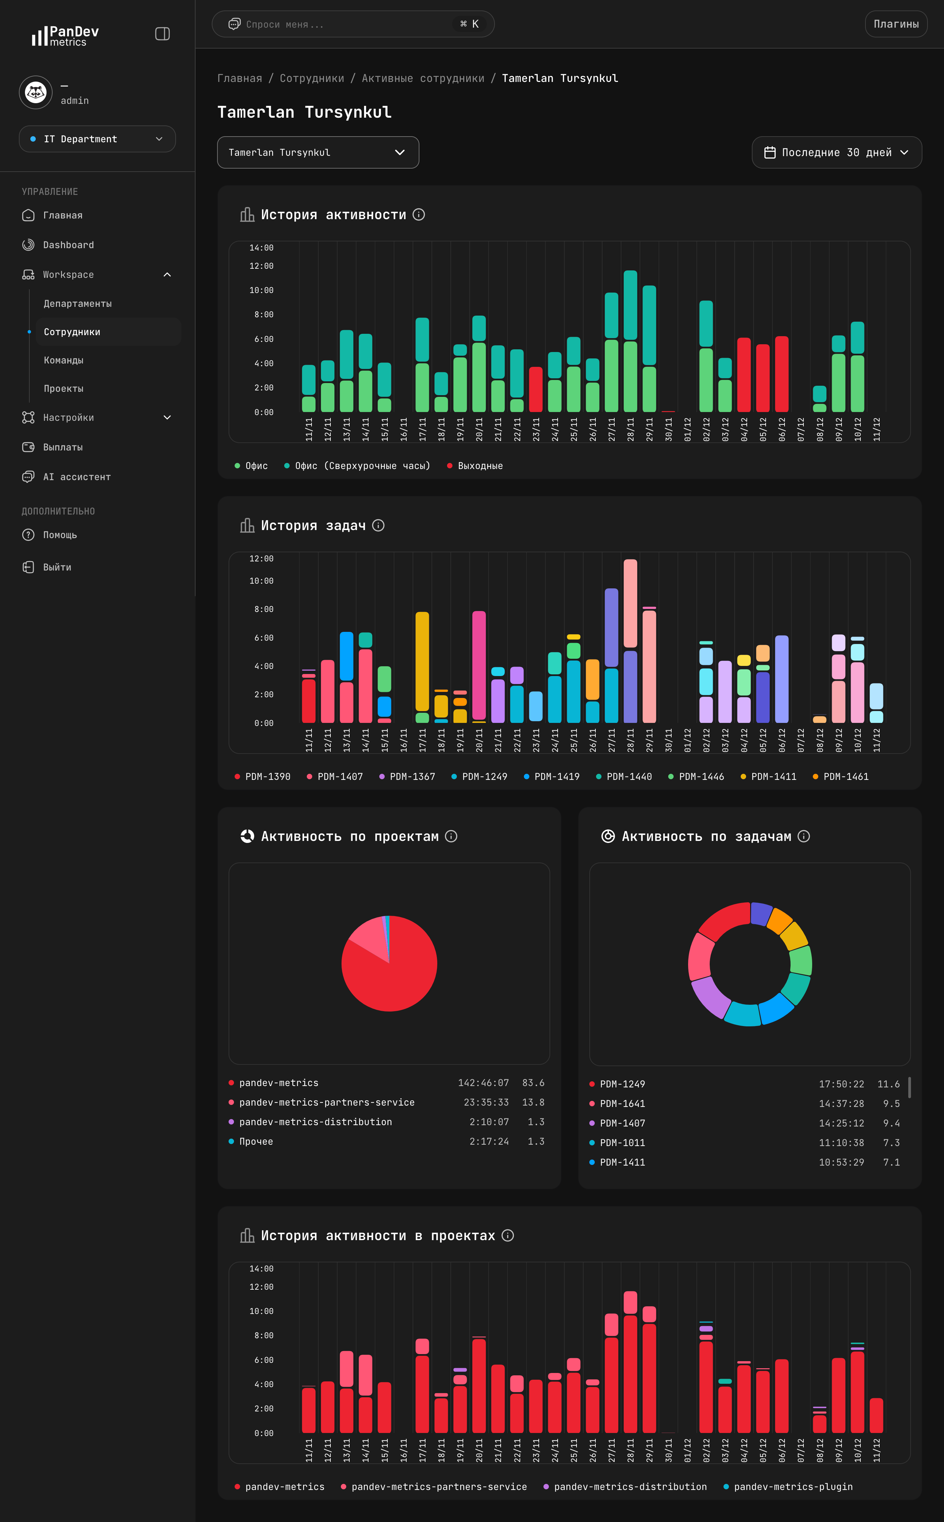Click the Плагины button
This screenshot has height=1522, width=944.
(895, 24)
